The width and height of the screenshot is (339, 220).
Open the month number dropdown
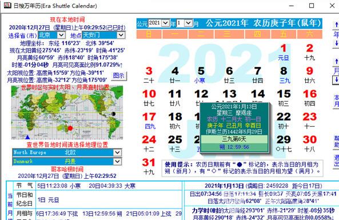[x=188, y=23]
